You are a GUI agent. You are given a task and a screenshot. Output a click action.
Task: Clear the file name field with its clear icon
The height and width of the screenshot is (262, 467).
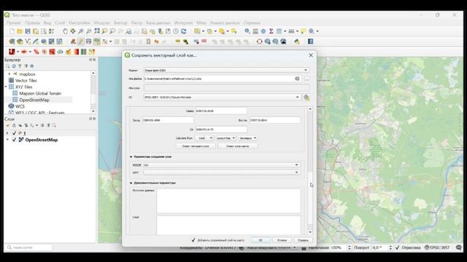pyautogui.click(x=297, y=79)
